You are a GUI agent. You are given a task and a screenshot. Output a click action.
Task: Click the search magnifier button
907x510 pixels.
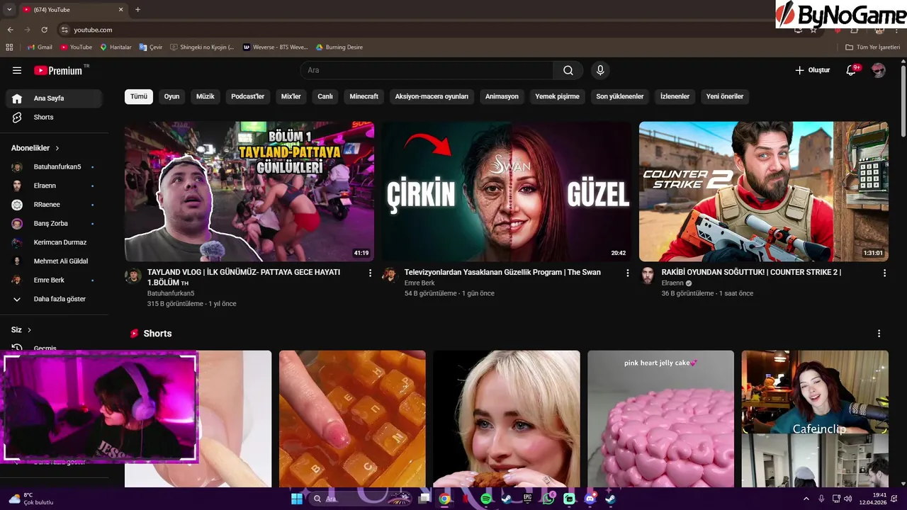pyautogui.click(x=568, y=70)
